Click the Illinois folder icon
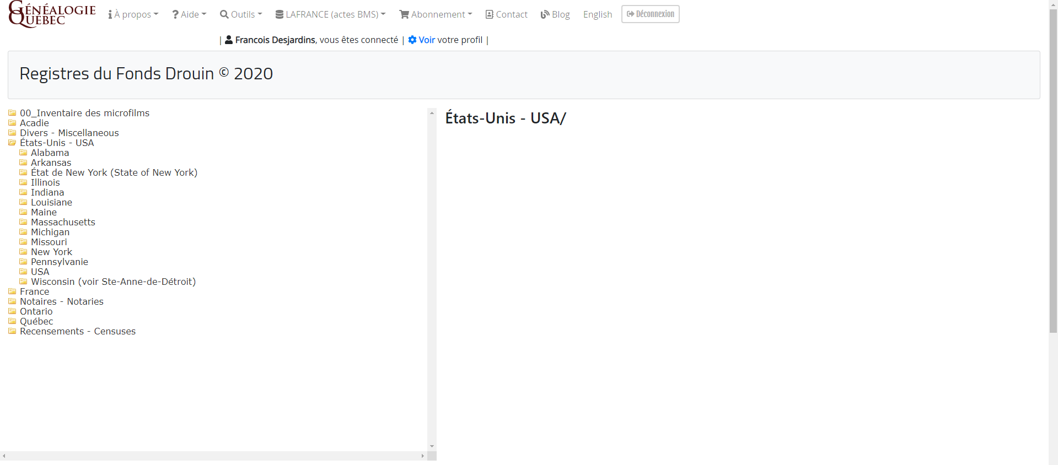 [23, 182]
